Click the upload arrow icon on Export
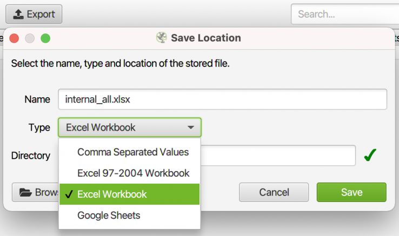The width and height of the screenshot is (399, 236). click(18, 14)
